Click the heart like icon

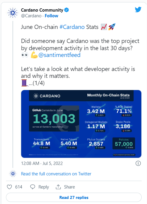coord(9,187)
